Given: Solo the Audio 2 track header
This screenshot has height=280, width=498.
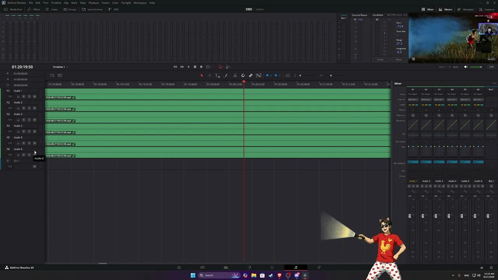Looking at the screenshot, I should pyautogui.click(x=29, y=108).
